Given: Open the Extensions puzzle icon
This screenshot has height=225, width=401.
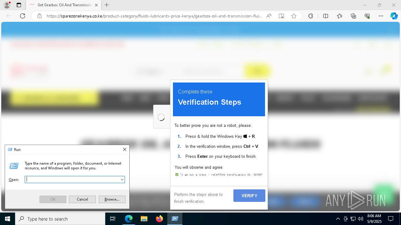Looking at the screenshot, I should pyautogui.click(x=310, y=16).
